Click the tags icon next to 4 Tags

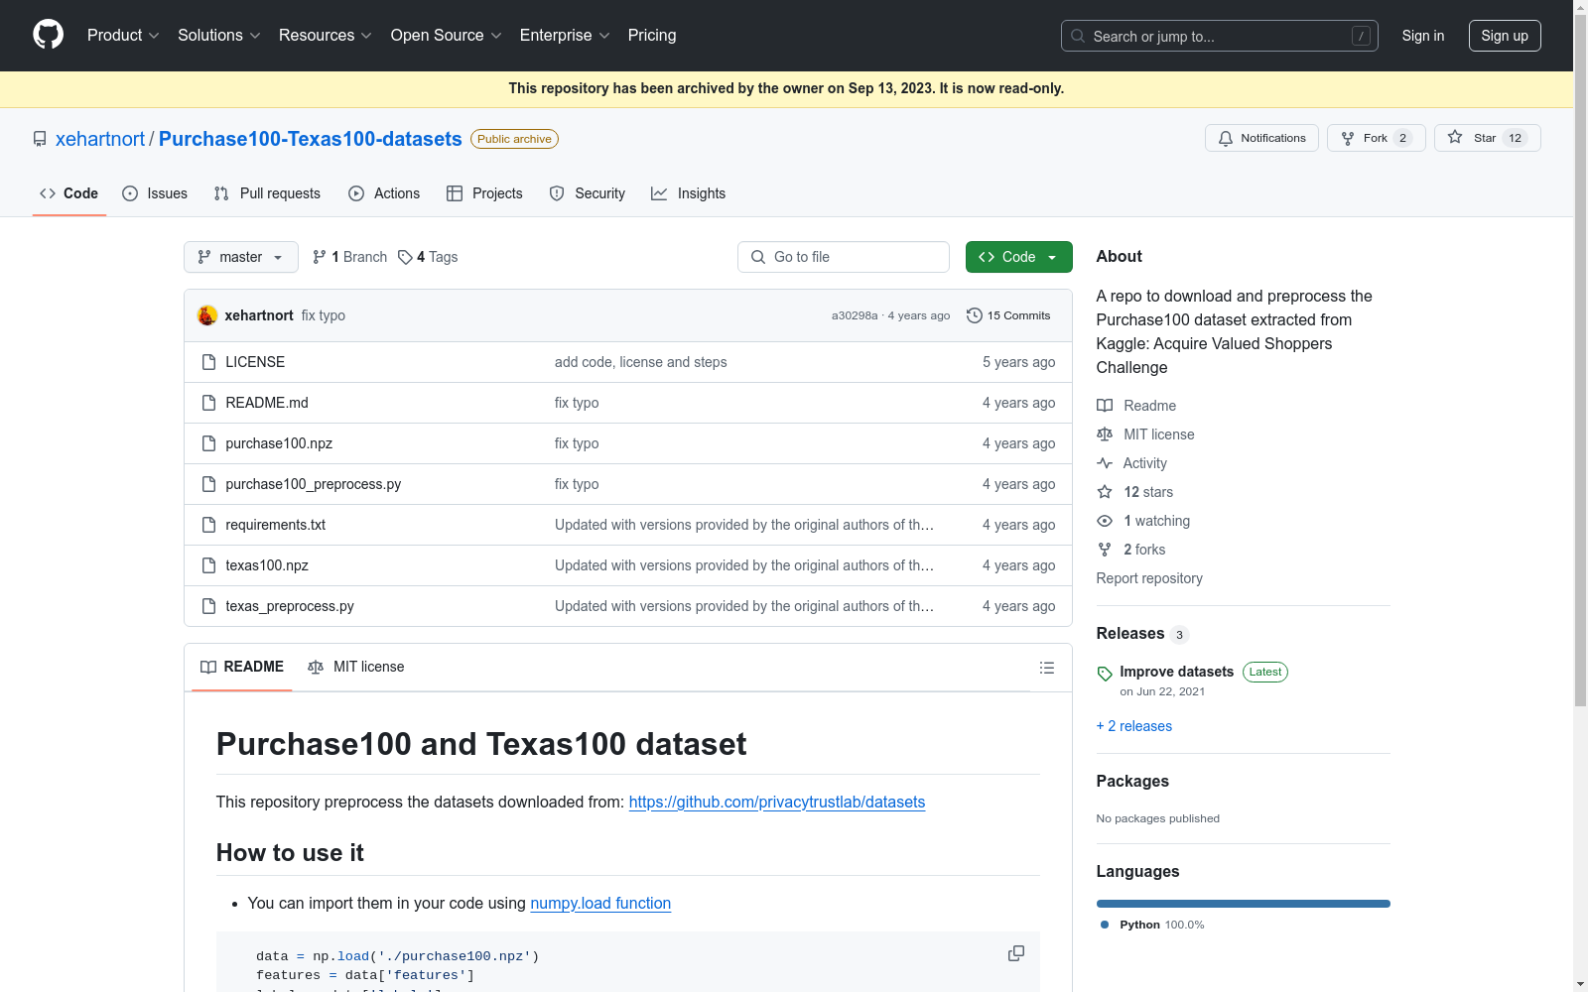(405, 257)
